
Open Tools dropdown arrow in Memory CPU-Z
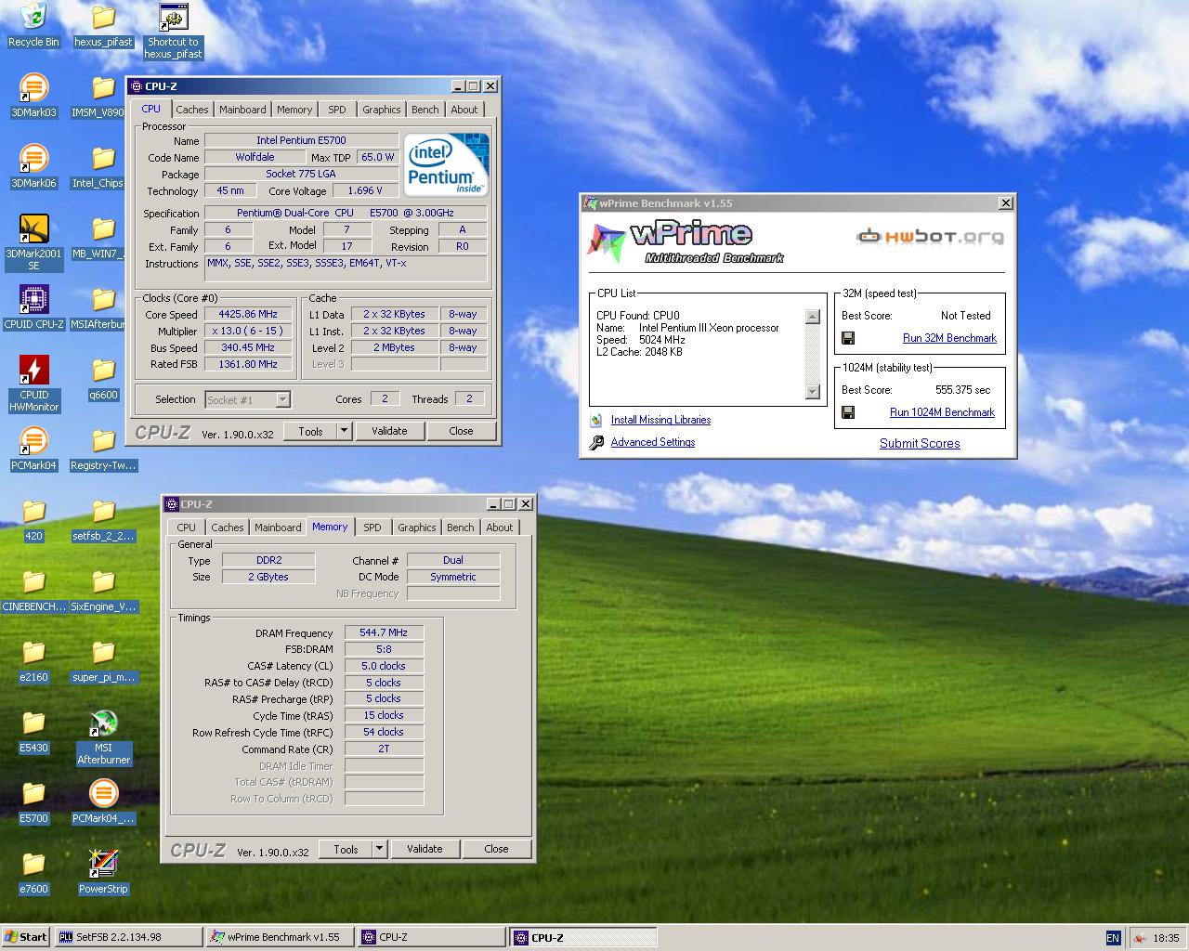pos(379,849)
